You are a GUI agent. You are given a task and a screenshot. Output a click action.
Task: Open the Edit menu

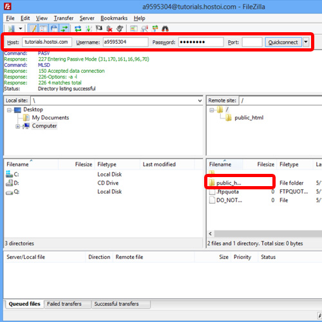[x=25, y=18]
